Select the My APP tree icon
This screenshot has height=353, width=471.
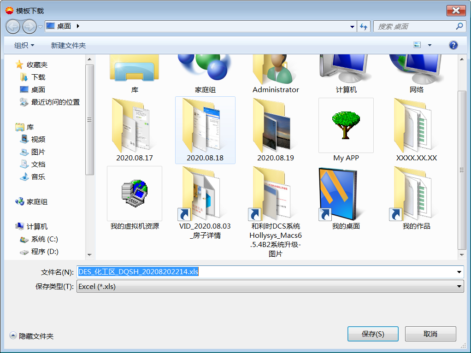pos(346,130)
